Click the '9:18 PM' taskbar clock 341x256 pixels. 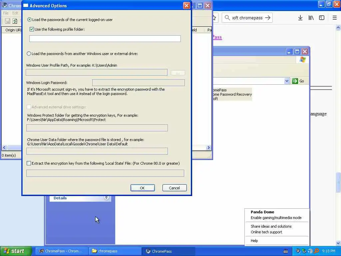(329, 251)
